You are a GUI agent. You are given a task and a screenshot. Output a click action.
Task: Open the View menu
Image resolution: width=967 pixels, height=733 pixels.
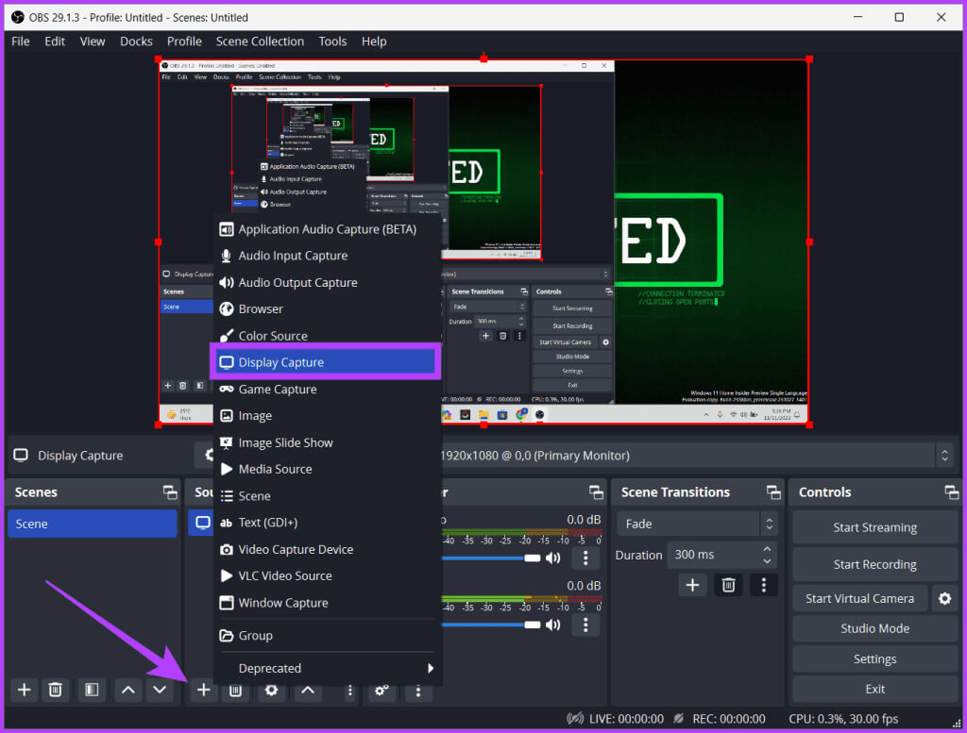click(x=93, y=42)
